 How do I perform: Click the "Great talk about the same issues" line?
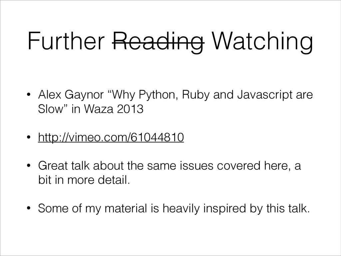(170, 166)
